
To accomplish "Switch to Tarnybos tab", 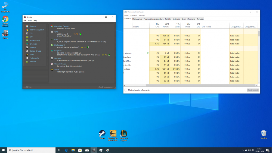I will (200, 19).
